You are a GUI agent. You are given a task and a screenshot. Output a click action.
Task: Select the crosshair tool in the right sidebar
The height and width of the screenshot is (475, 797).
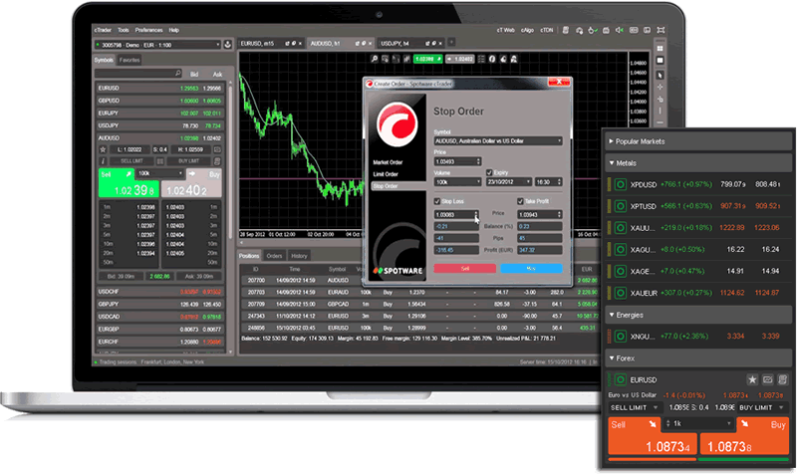tap(660, 88)
